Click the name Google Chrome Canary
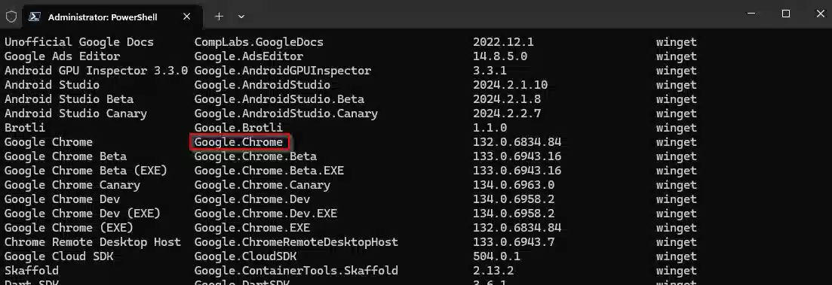 pos(72,184)
